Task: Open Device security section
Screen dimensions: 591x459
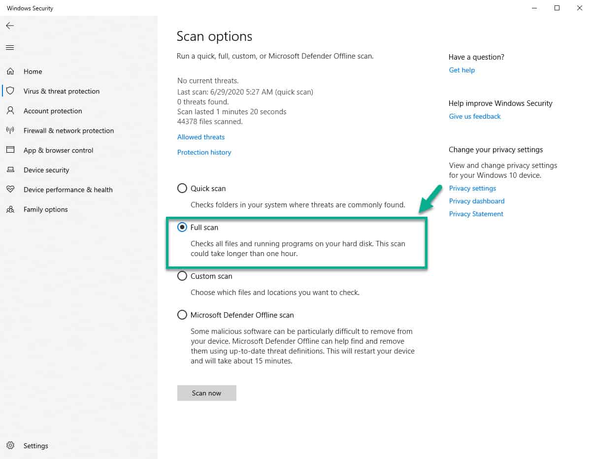Action: click(46, 170)
